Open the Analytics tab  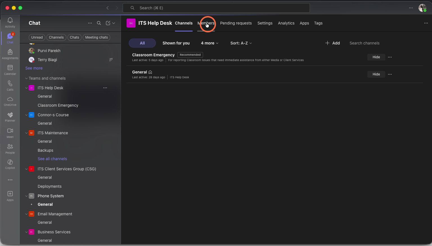[286, 23]
